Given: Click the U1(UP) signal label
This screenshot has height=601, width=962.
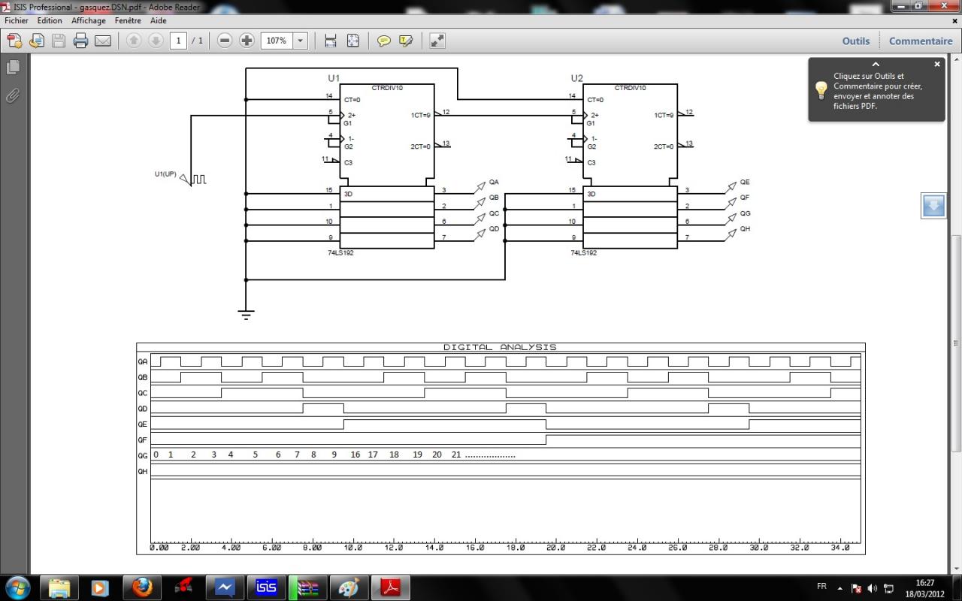Looking at the screenshot, I should (165, 174).
